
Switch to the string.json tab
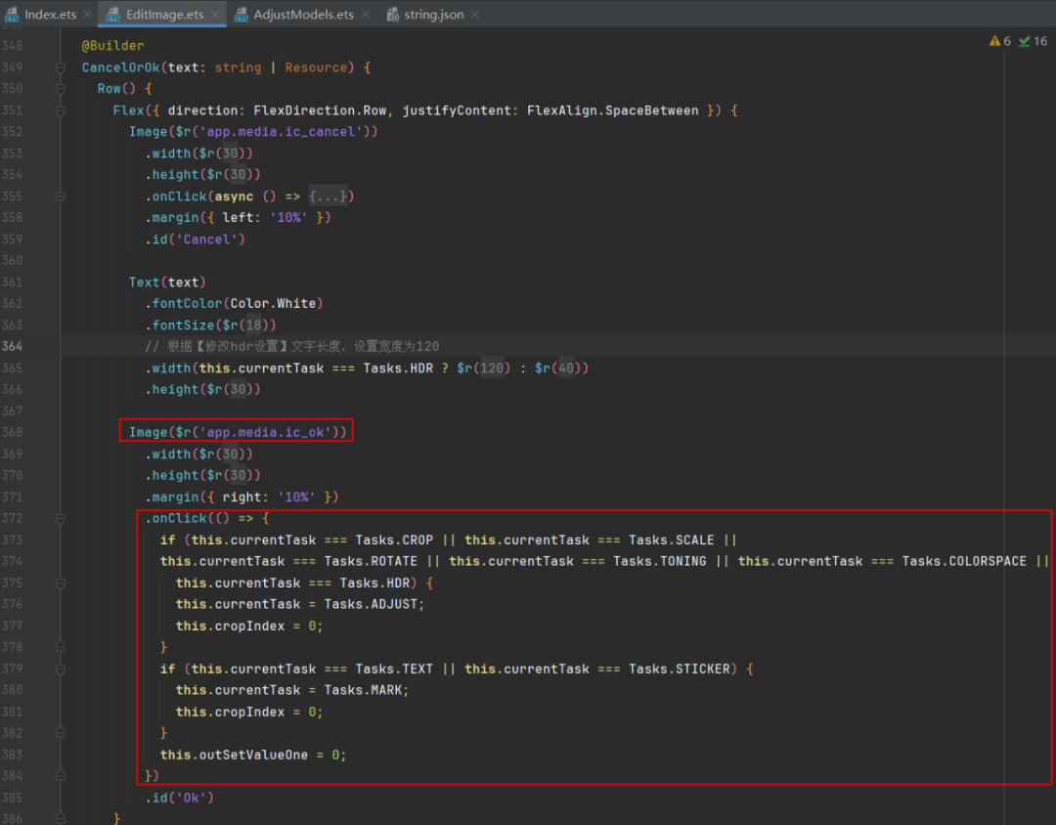click(433, 15)
